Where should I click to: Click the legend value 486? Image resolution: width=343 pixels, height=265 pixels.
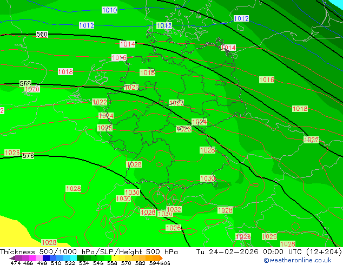pyautogui.click(x=28, y=263)
